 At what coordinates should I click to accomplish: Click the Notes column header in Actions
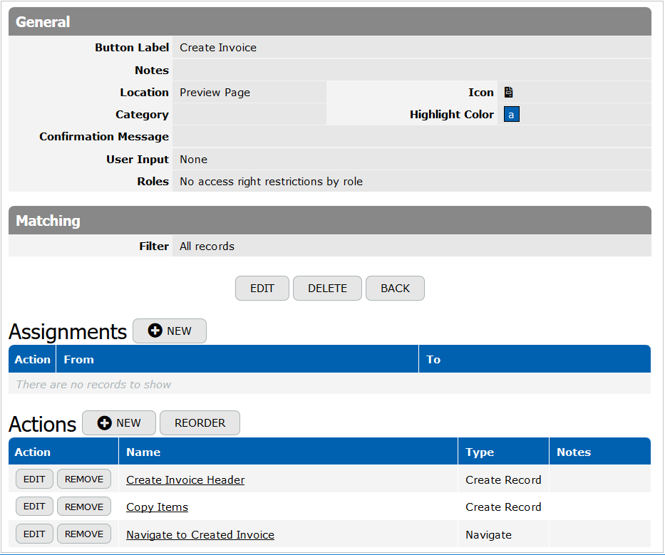[x=600, y=452]
